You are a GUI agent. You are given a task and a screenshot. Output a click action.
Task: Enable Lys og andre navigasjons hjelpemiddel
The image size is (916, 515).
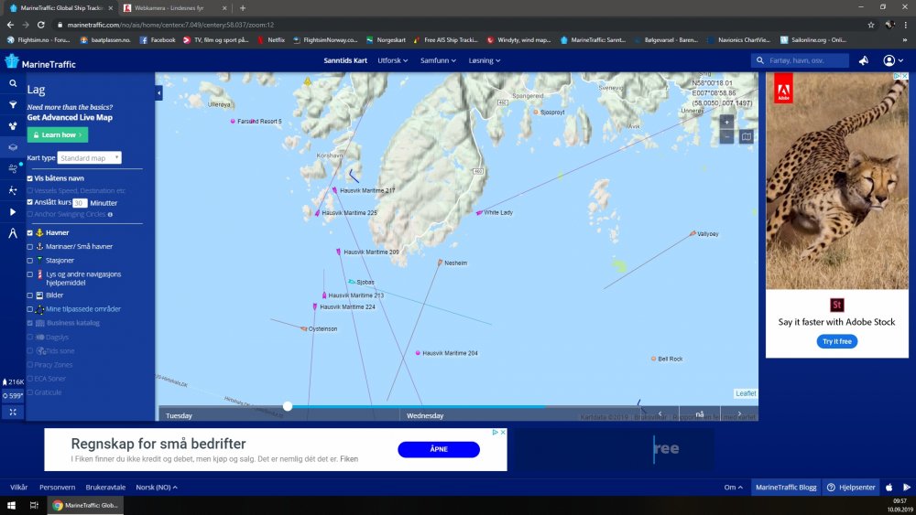coord(30,274)
